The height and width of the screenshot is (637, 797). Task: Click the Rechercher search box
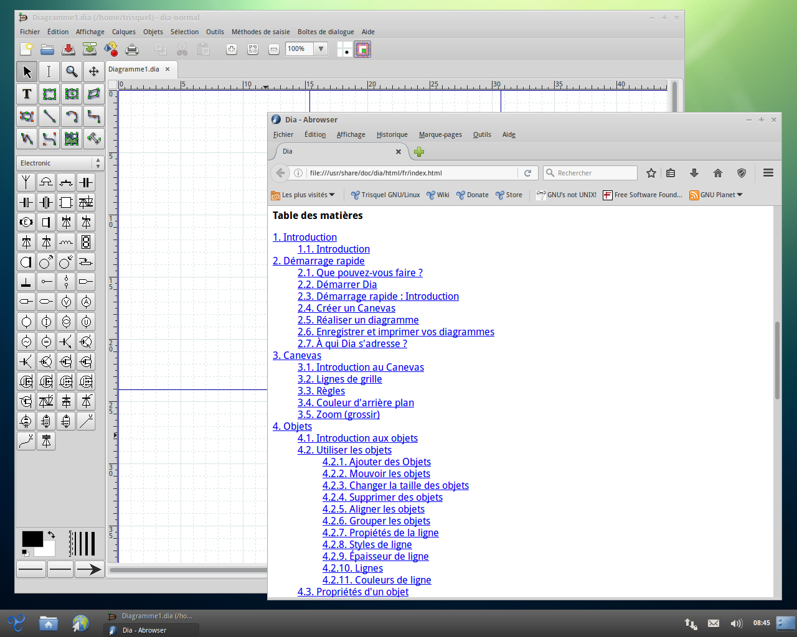pos(590,173)
